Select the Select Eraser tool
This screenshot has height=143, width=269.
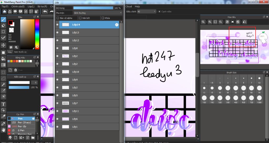(x=3, y=96)
